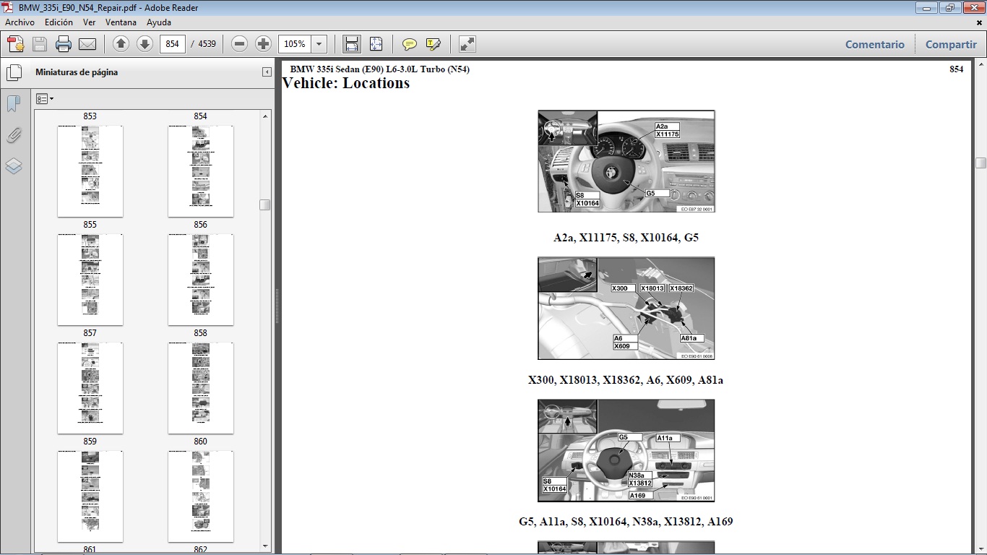Open thumbnail options dropdown menu
The width and height of the screenshot is (987, 555).
point(45,99)
